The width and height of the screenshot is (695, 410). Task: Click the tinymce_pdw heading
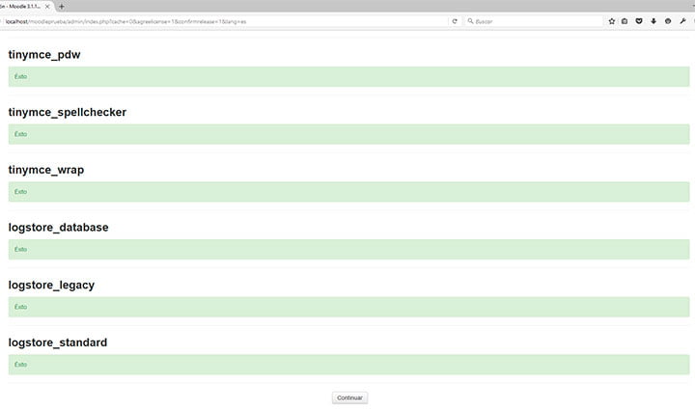click(43, 55)
